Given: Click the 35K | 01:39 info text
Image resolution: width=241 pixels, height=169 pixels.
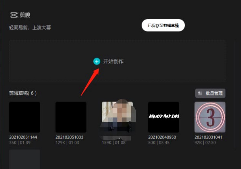Looking at the screenshot, I should point(20,143).
